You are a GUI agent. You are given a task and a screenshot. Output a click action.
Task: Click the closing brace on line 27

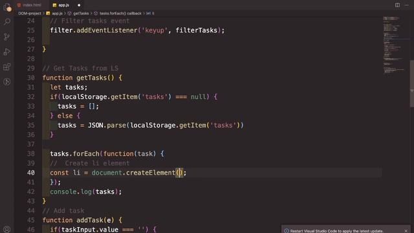click(44, 49)
